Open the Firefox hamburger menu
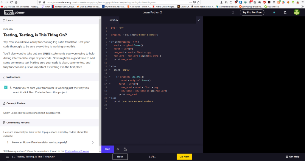The image size is (305, 161). coord(303,2)
